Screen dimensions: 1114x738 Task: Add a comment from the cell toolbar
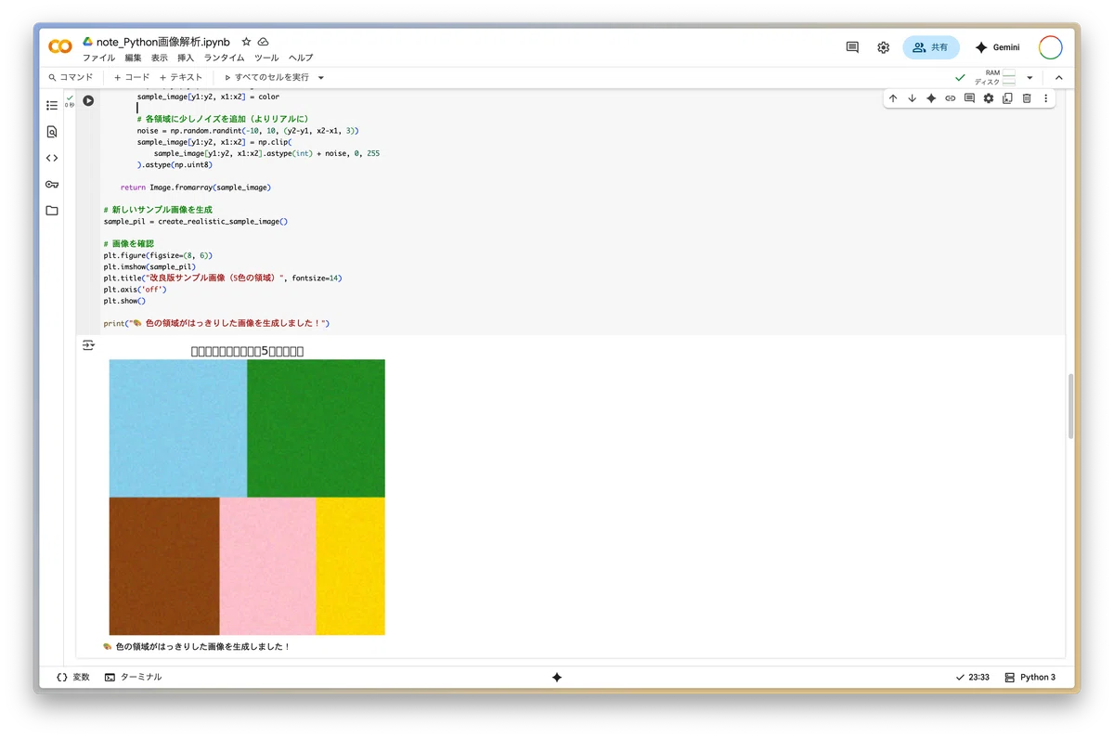(969, 98)
